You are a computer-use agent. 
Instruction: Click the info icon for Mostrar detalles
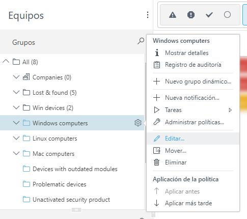(x=157, y=52)
